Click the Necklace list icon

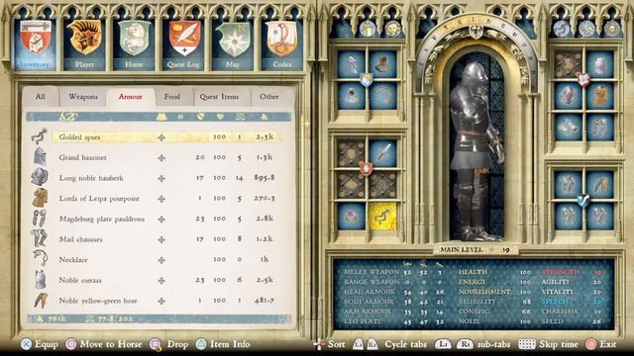click(40, 258)
